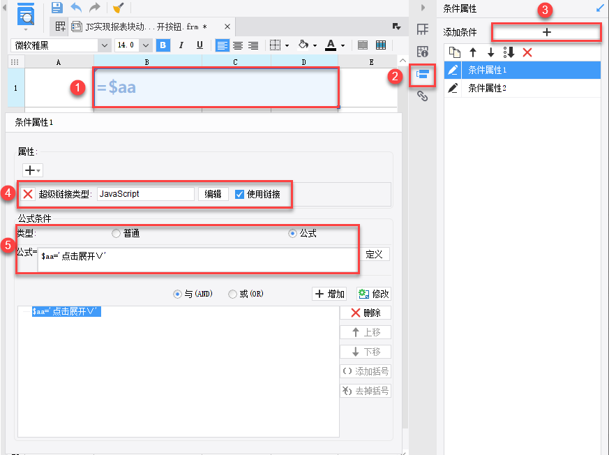Viewport: 609px width, 455px height.
Task: Select 公式 type radio button
Action: point(292,234)
